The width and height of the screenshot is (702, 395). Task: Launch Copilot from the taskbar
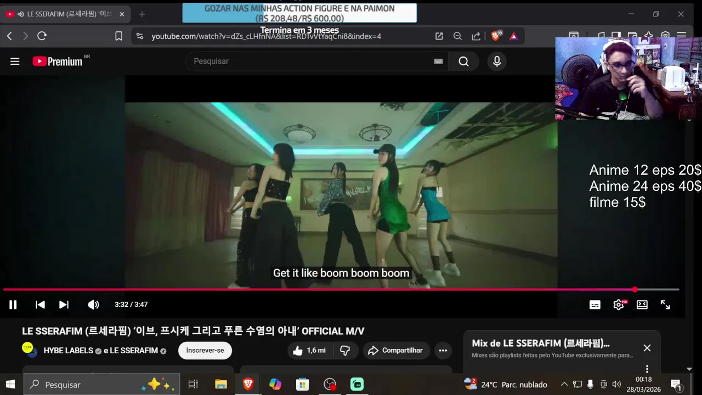click(275, 385)
